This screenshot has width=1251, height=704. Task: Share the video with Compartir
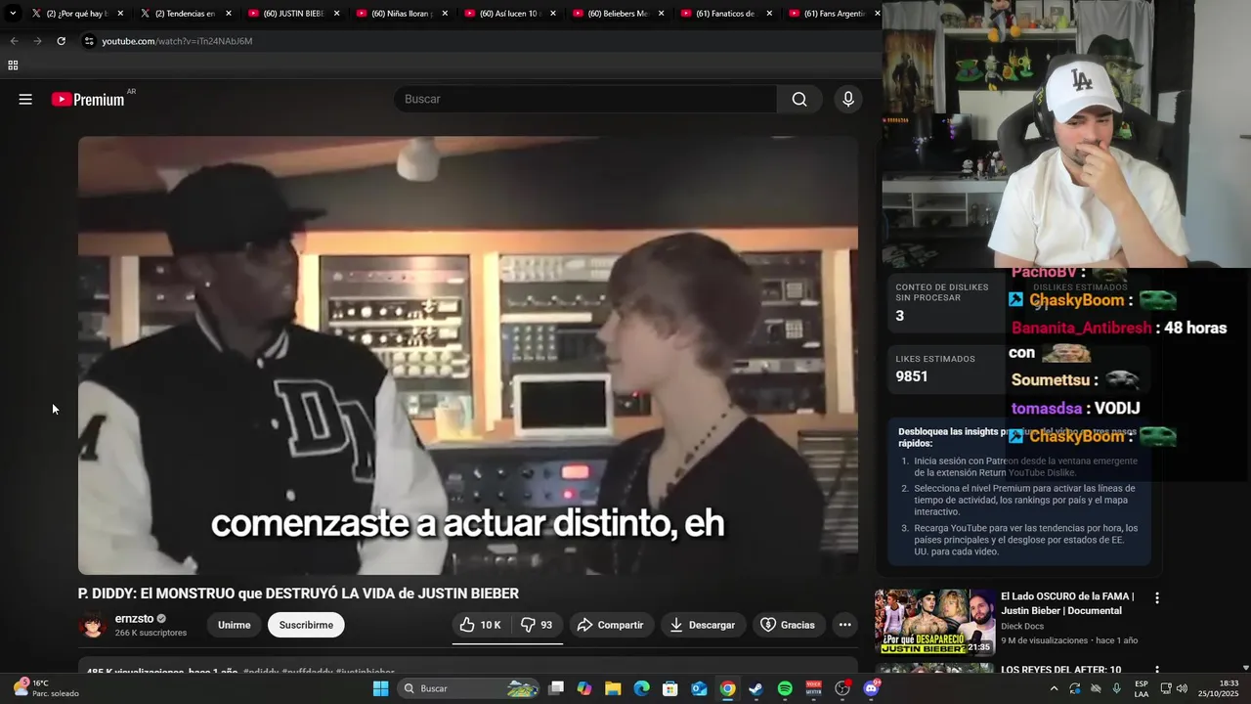point(611,625)
